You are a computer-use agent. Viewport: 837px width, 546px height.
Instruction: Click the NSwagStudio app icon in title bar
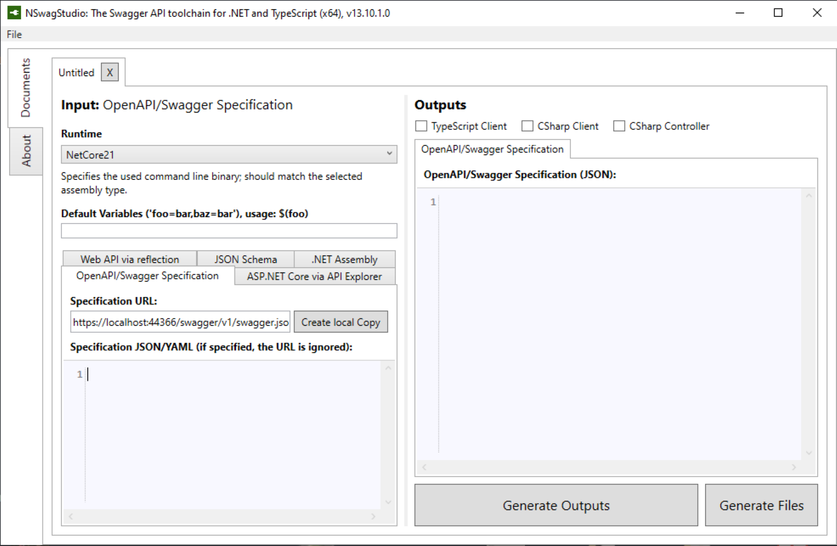click(x=14, y=12)
